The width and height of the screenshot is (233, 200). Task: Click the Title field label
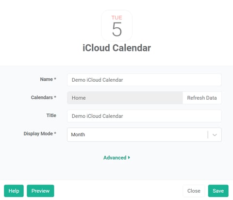[51, 115]
